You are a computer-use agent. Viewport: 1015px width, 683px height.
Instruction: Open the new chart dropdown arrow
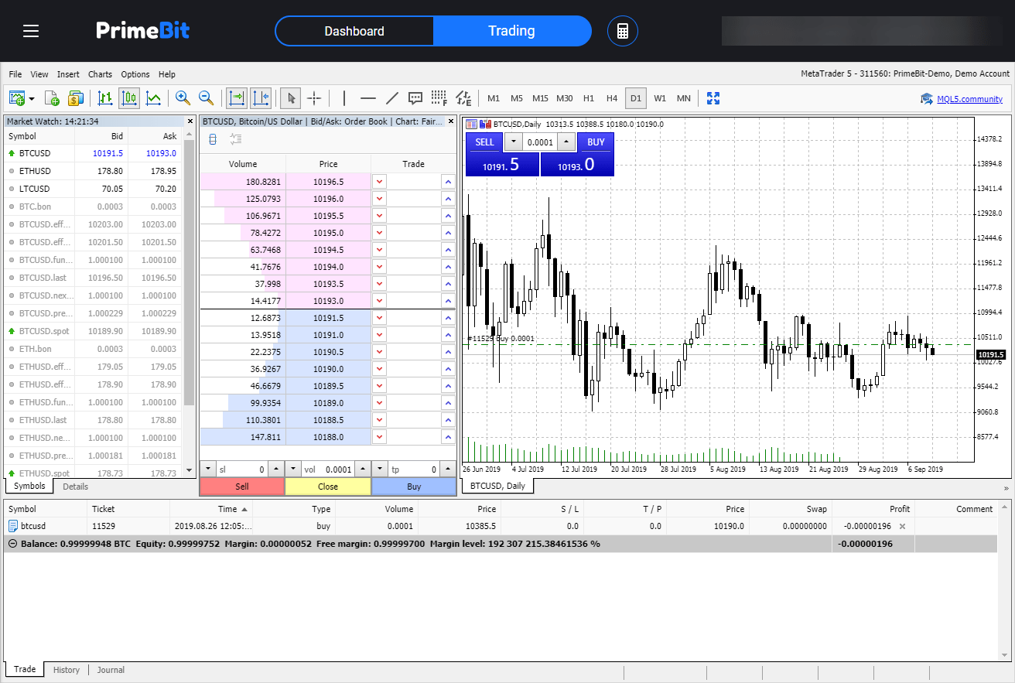click(x=32, y=99)
